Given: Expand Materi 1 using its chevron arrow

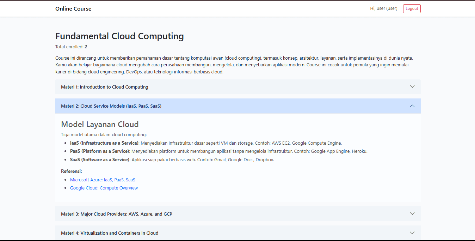Looking at the screenshot, I should point(412,87).
